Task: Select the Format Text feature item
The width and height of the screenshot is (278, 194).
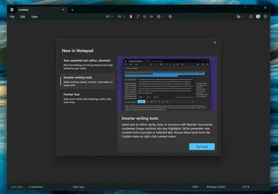Action: (88, 98)
